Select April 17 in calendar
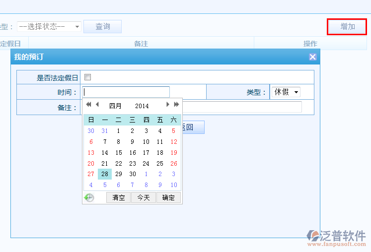 pyautogui.click(x=146, y=153)
